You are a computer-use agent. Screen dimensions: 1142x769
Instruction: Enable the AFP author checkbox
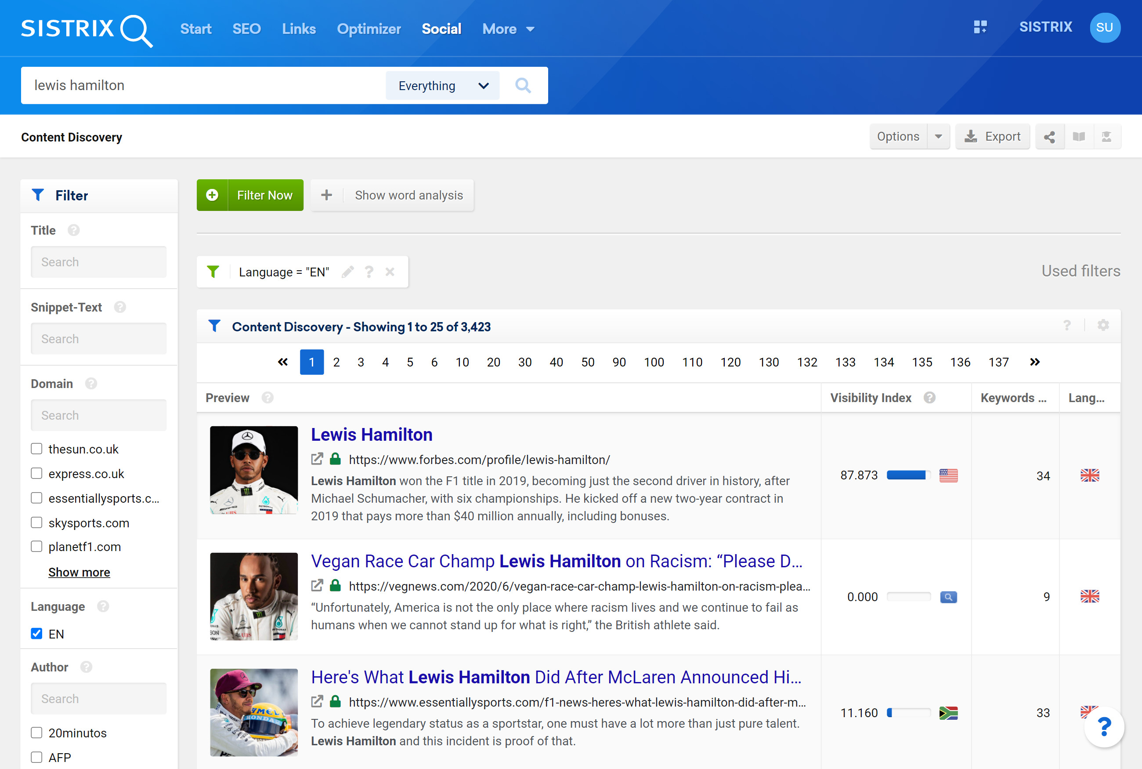click(36, 758)
